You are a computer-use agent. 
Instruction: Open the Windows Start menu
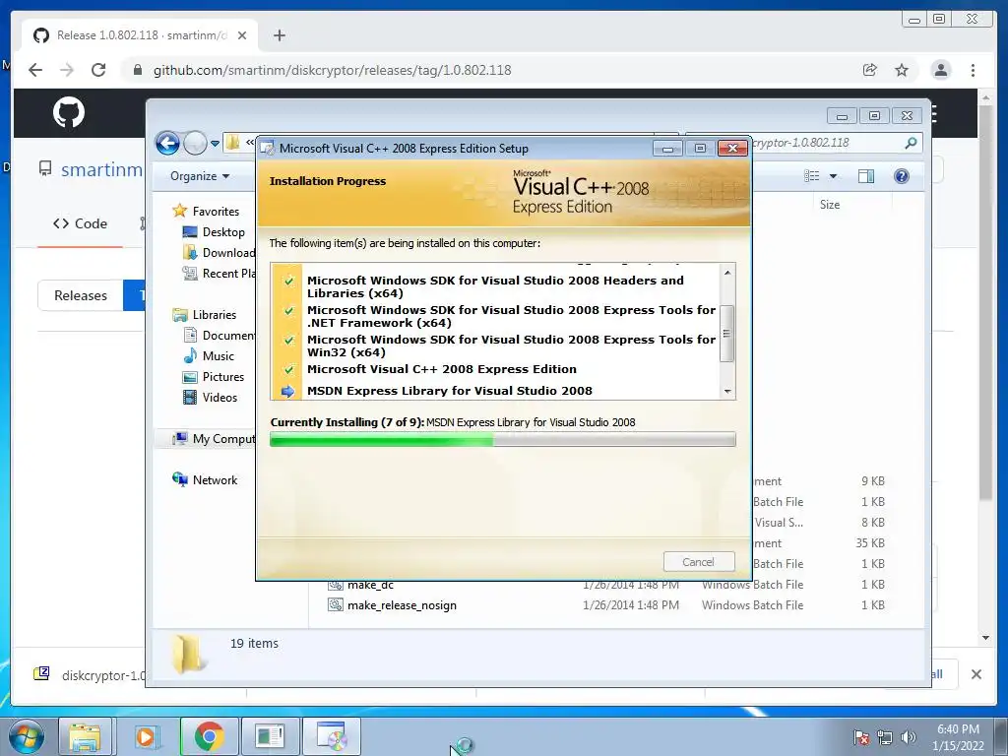26,736
